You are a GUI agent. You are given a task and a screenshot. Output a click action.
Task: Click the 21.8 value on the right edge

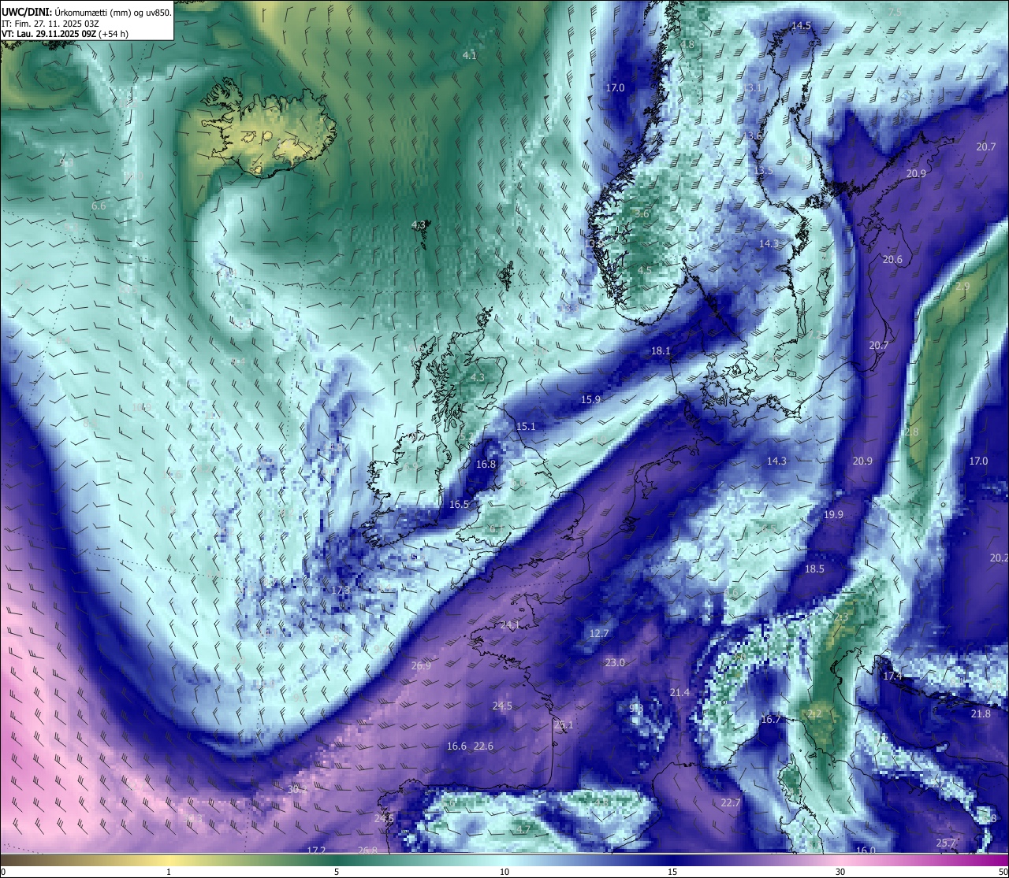981,714
